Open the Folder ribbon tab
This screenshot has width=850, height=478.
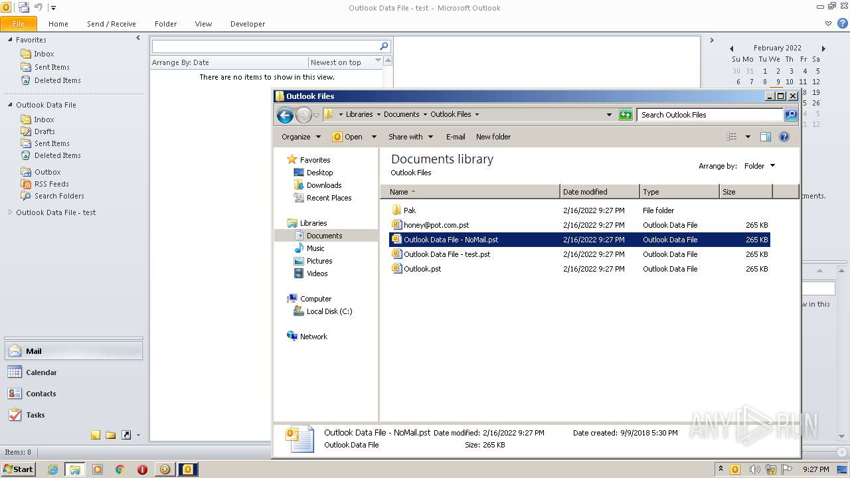coord(166,24)
